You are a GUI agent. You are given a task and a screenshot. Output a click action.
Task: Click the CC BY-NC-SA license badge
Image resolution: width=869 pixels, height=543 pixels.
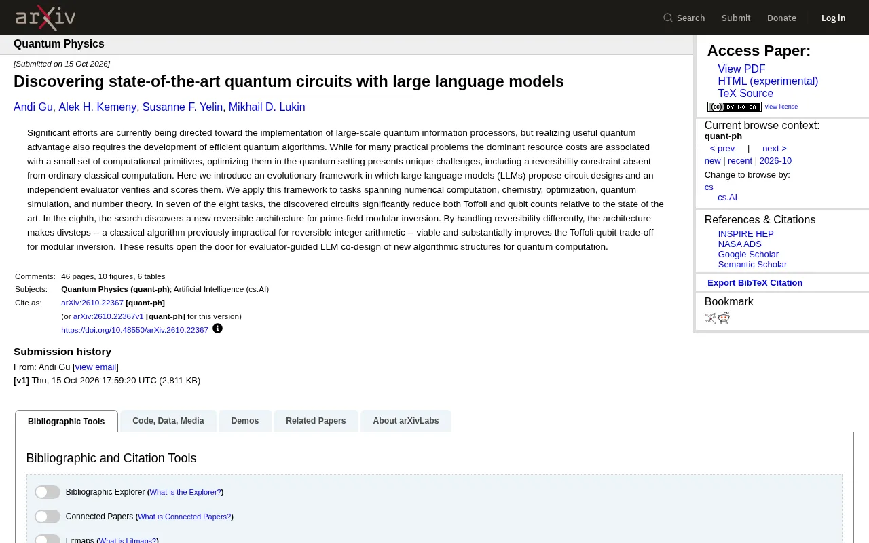(735, 107)
